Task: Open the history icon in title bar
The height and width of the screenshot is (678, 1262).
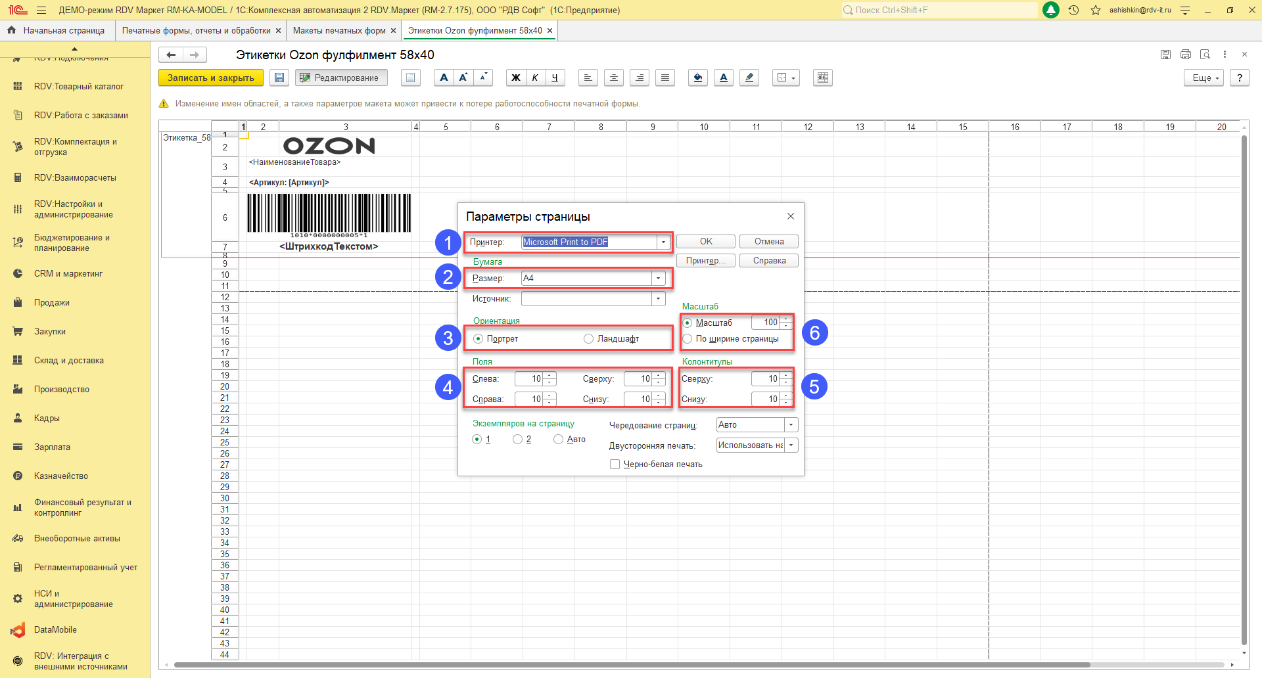Action: [1074, 11]
